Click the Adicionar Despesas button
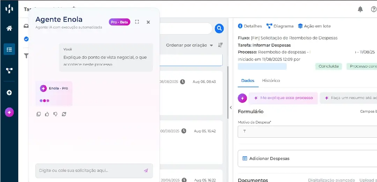Viewport: 377px width, 182px height. pos(269,159)
